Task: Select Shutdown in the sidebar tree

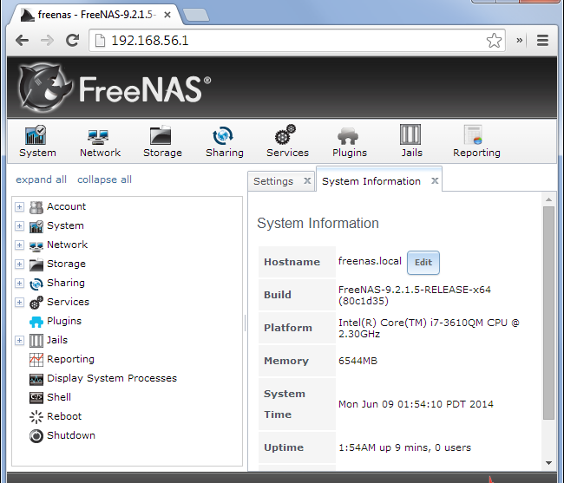Action: (x=71, y=435)
